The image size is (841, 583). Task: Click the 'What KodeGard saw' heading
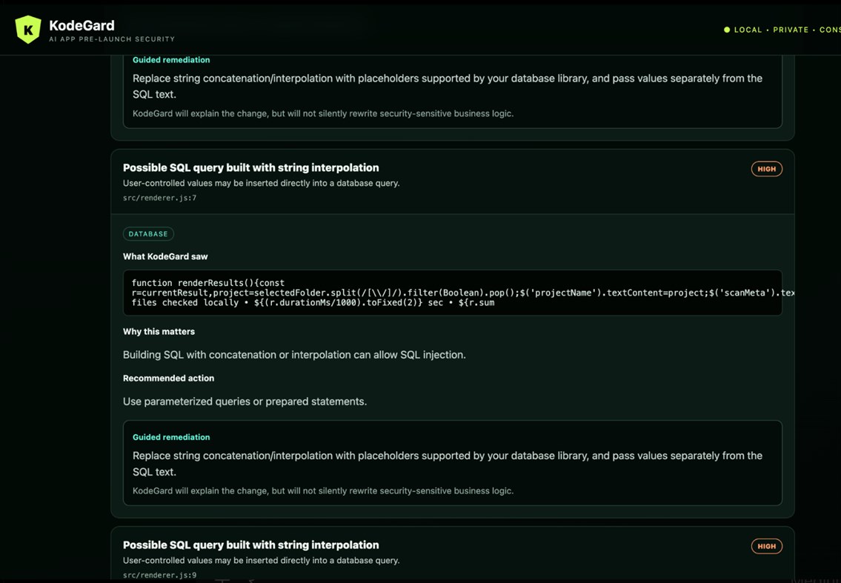coord(165,256)
